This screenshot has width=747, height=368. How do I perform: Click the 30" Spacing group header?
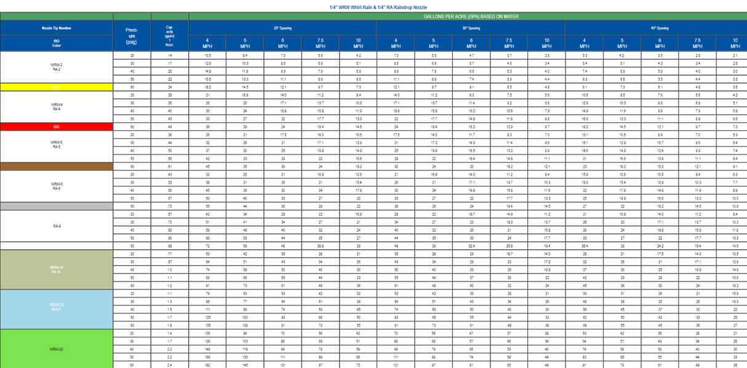[x=471, y=28]
